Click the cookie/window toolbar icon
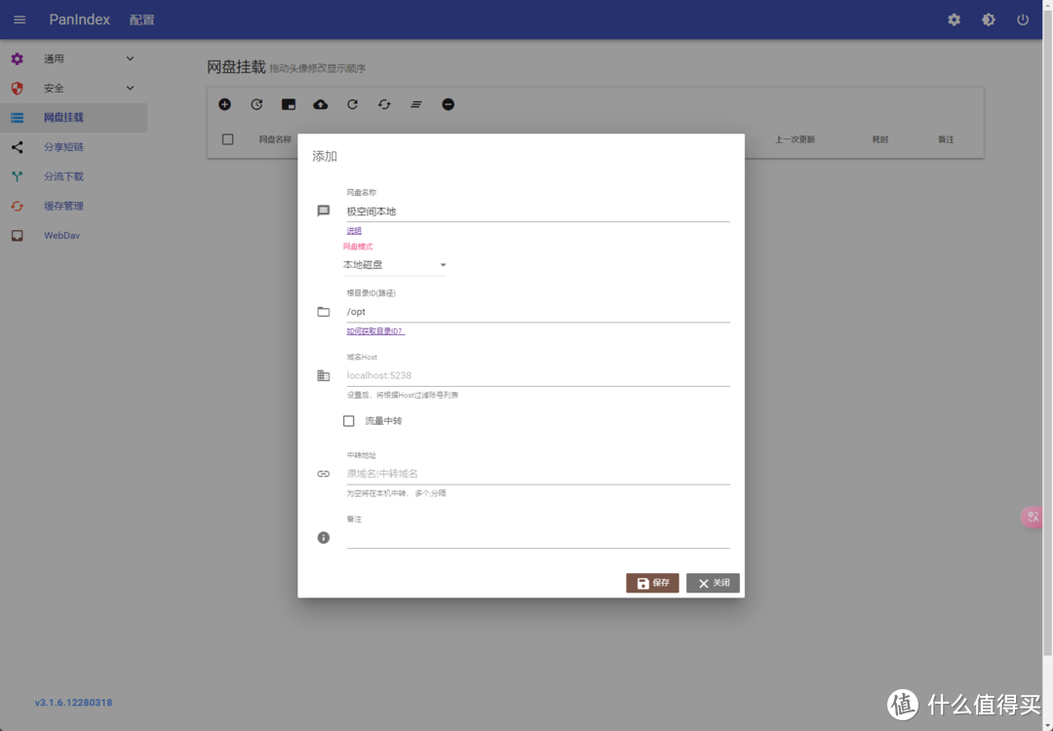The width and height of the screenshot is (1053, 731). point(288,104)
